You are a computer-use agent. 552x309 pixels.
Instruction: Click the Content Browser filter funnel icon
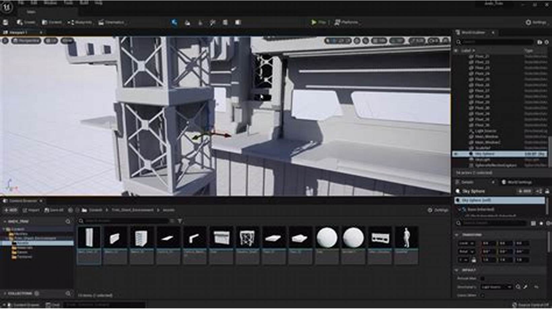point(180,221)
